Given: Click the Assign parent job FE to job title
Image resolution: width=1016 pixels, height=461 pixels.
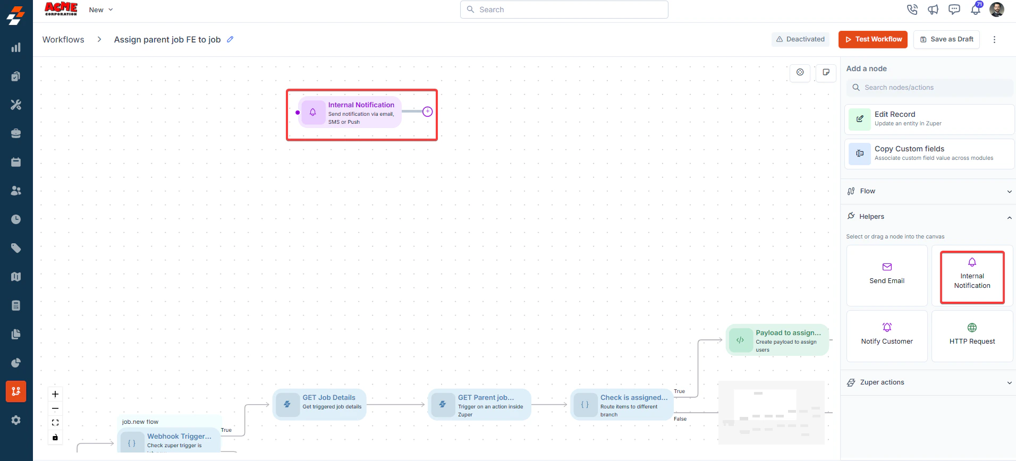Looking at the screenshot, I should coord(167,39).
